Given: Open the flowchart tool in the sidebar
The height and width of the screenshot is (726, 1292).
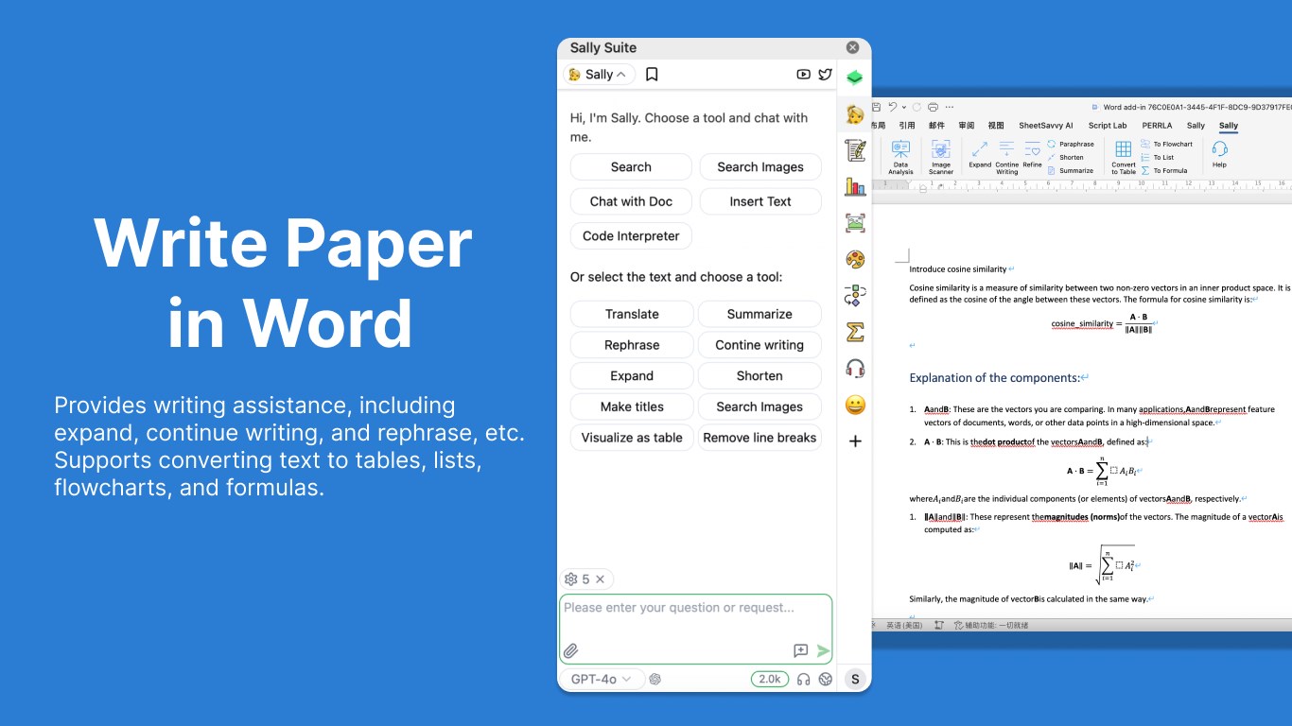Looking at the screenshot, I should point(855,296).
